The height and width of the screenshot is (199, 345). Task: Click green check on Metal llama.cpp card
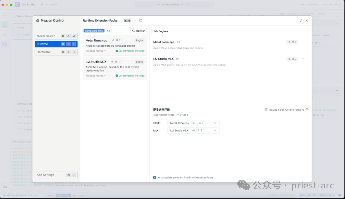[x=117, y=51]
